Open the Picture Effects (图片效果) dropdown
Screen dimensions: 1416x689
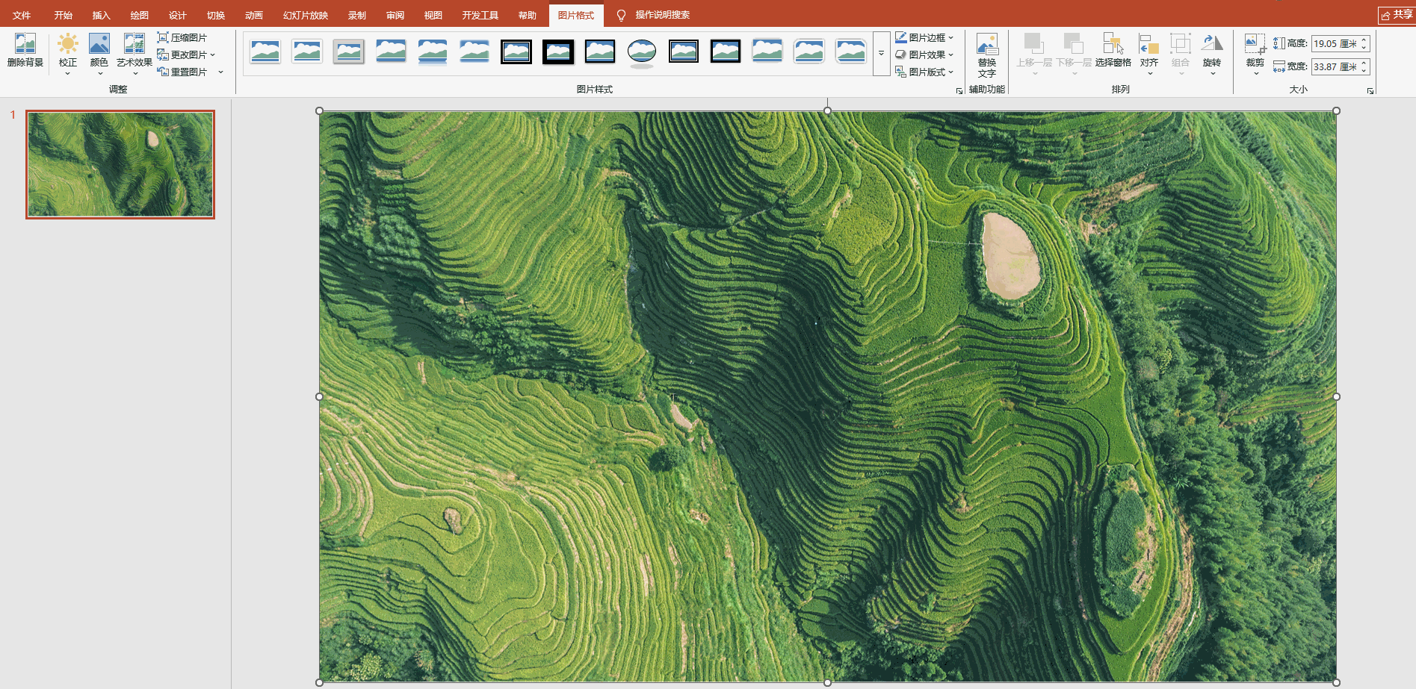click(924, 54)
